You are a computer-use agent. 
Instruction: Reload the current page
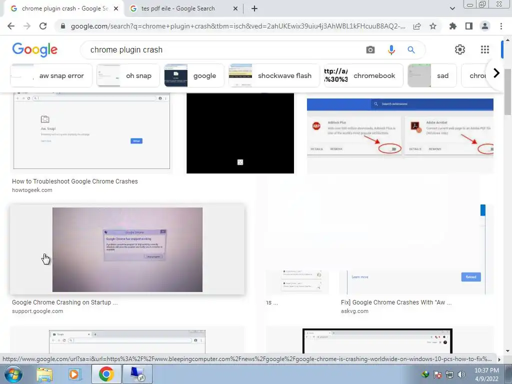(43, 26)
